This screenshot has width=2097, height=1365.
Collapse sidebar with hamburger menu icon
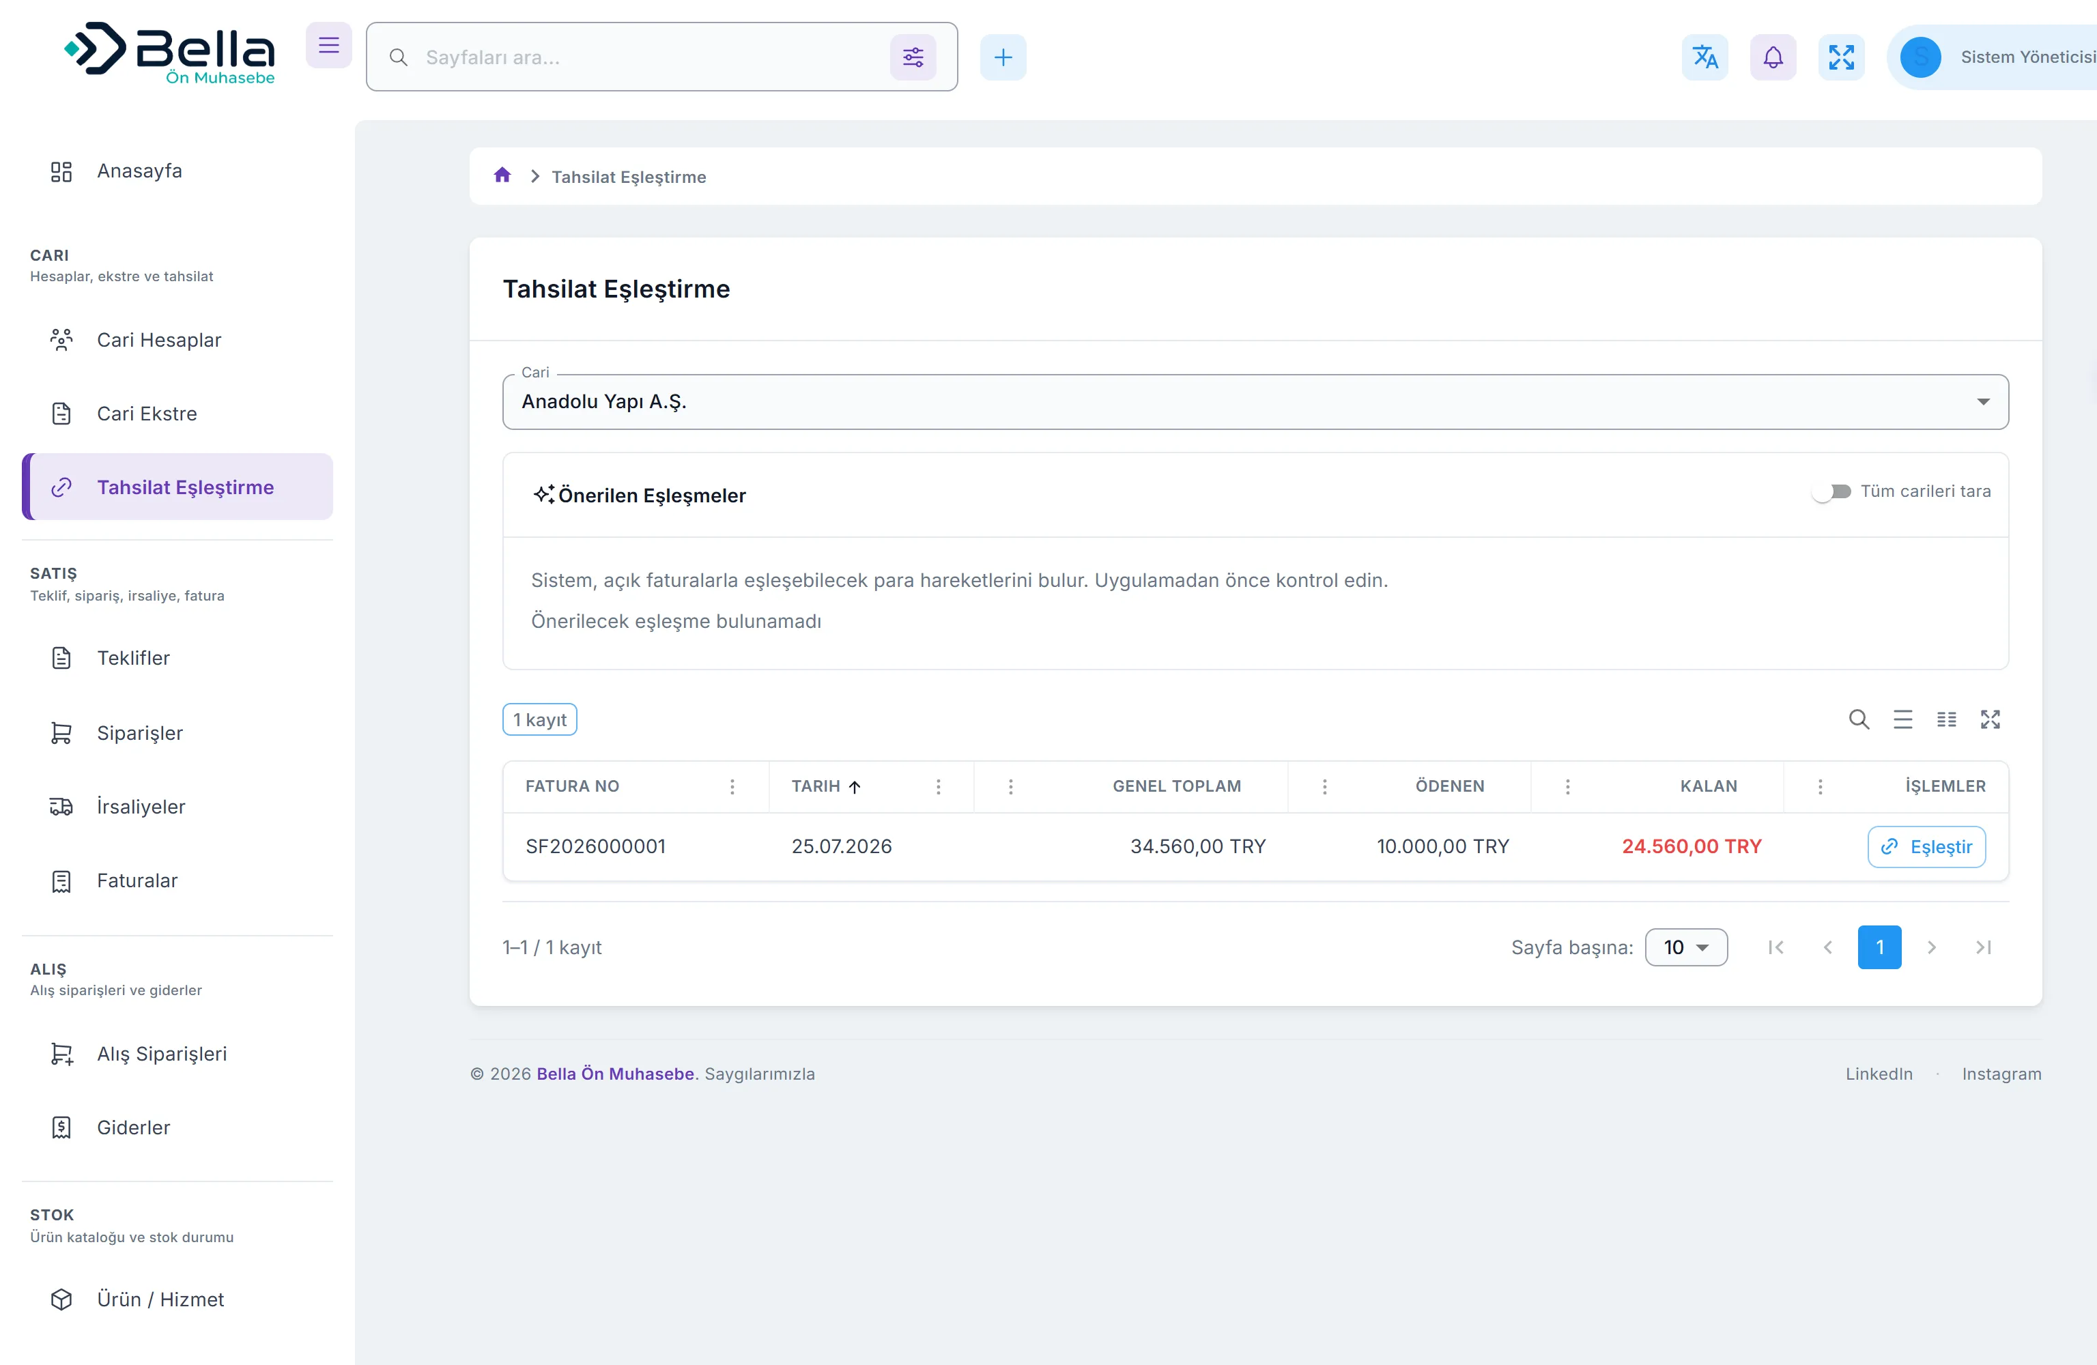coord(328,45)
